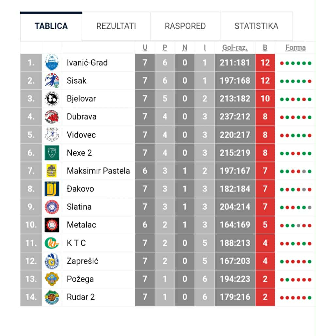Switch to the Rezultati tab
This screenshot has height=336, width=316.
coord(116,26)
